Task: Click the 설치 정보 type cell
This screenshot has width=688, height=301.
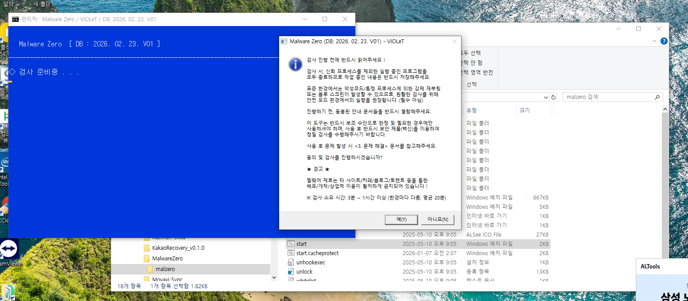Action: point(477,262)
